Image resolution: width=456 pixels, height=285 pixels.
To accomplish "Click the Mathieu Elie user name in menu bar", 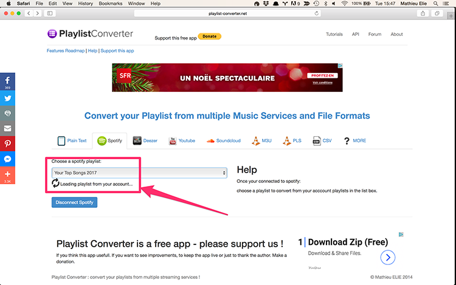I will pos(413,4).
